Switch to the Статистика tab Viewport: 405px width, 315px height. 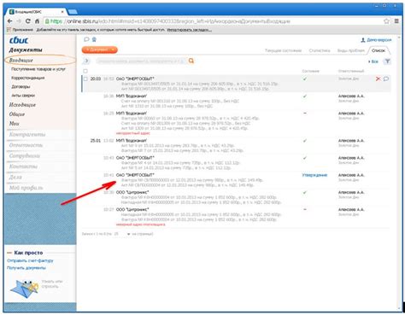pos(320,50)
